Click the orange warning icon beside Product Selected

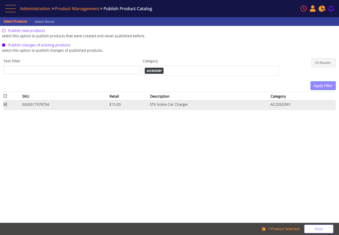coord(264,229)
